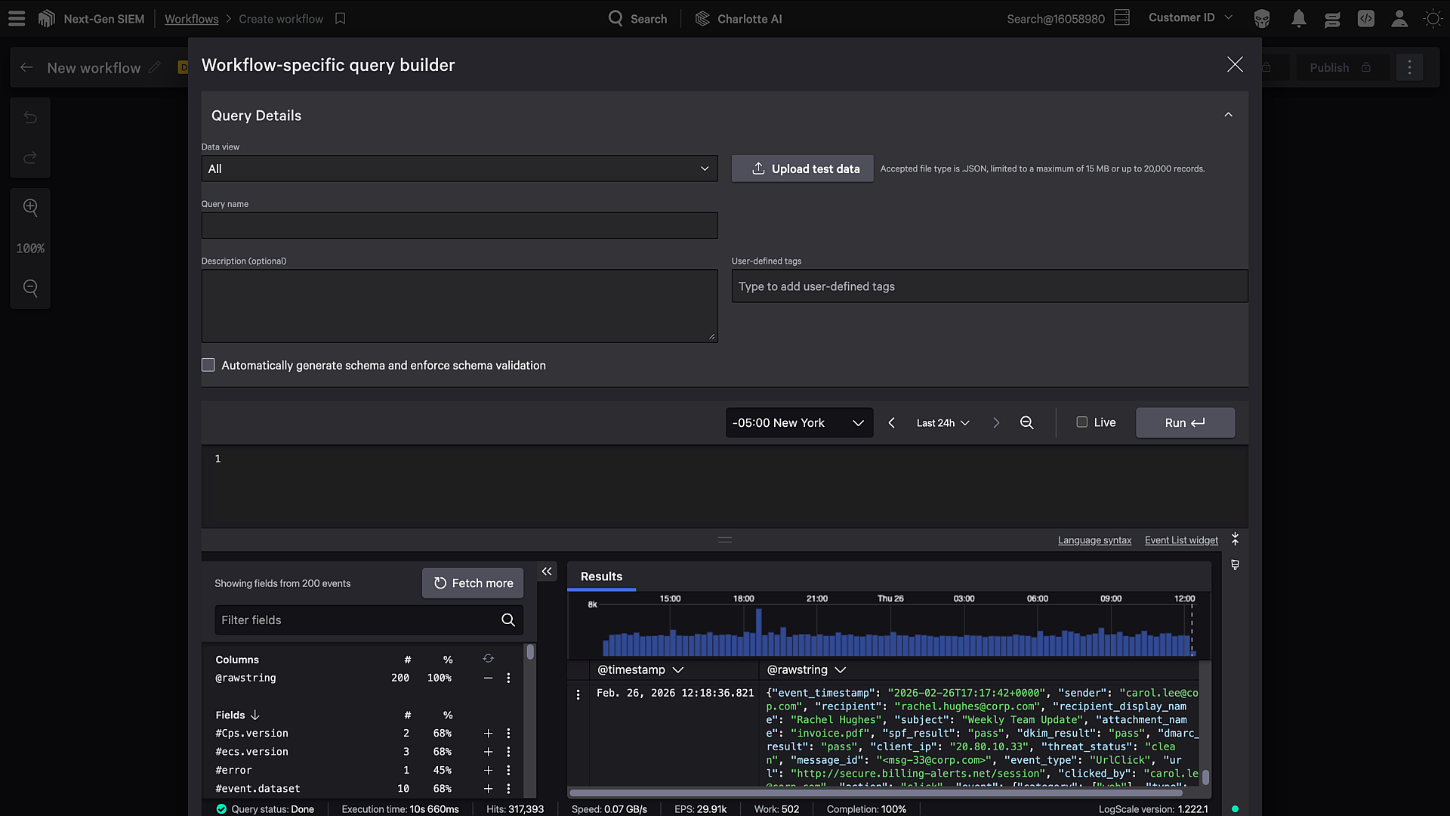Open the timezone New York dropdown
The image size is (1450, 816).
798,423
